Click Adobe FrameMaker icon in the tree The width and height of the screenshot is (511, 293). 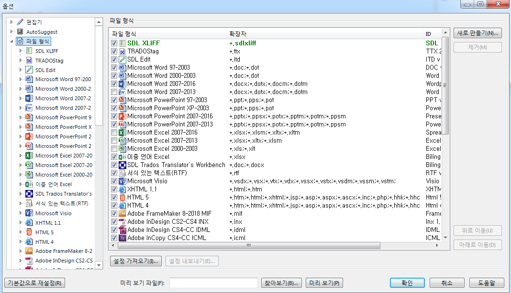29,251
